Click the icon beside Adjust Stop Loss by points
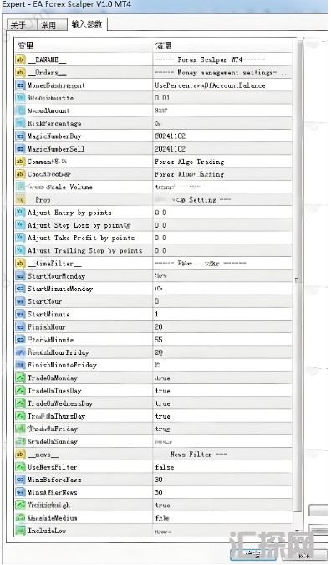This screenshot has width=331, height=565. point(20,225)
